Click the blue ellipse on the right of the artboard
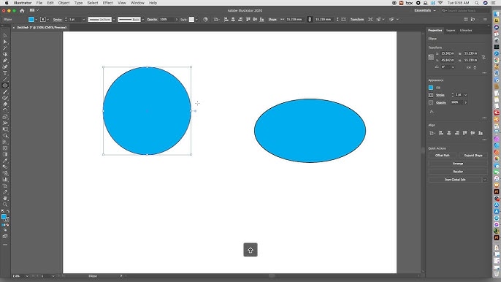Viewport: 501px width, 282px height. pyautogui.click(x=310, y=131)
